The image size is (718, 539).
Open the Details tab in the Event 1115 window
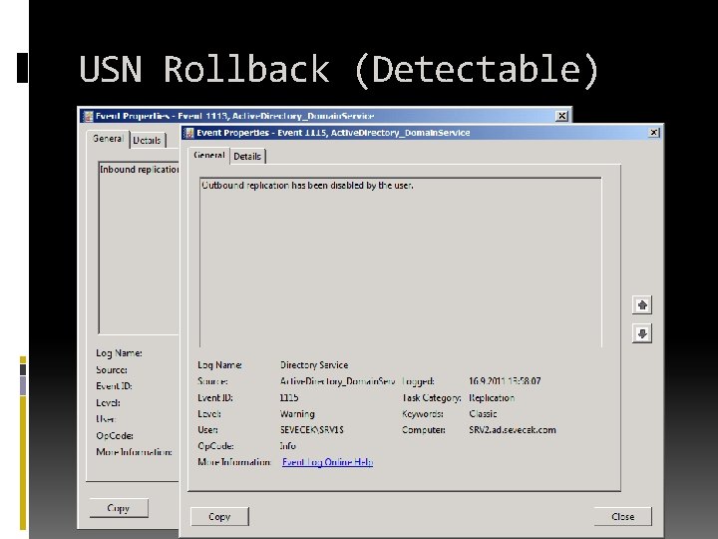247,157
